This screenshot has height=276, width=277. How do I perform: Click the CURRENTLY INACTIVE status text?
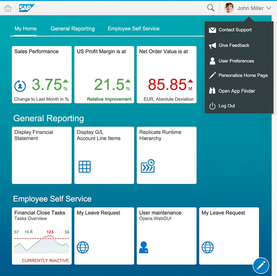click(x=45, y=260)
